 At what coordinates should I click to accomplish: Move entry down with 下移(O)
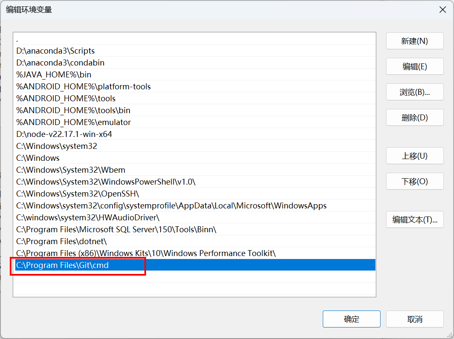coord(415,181)
